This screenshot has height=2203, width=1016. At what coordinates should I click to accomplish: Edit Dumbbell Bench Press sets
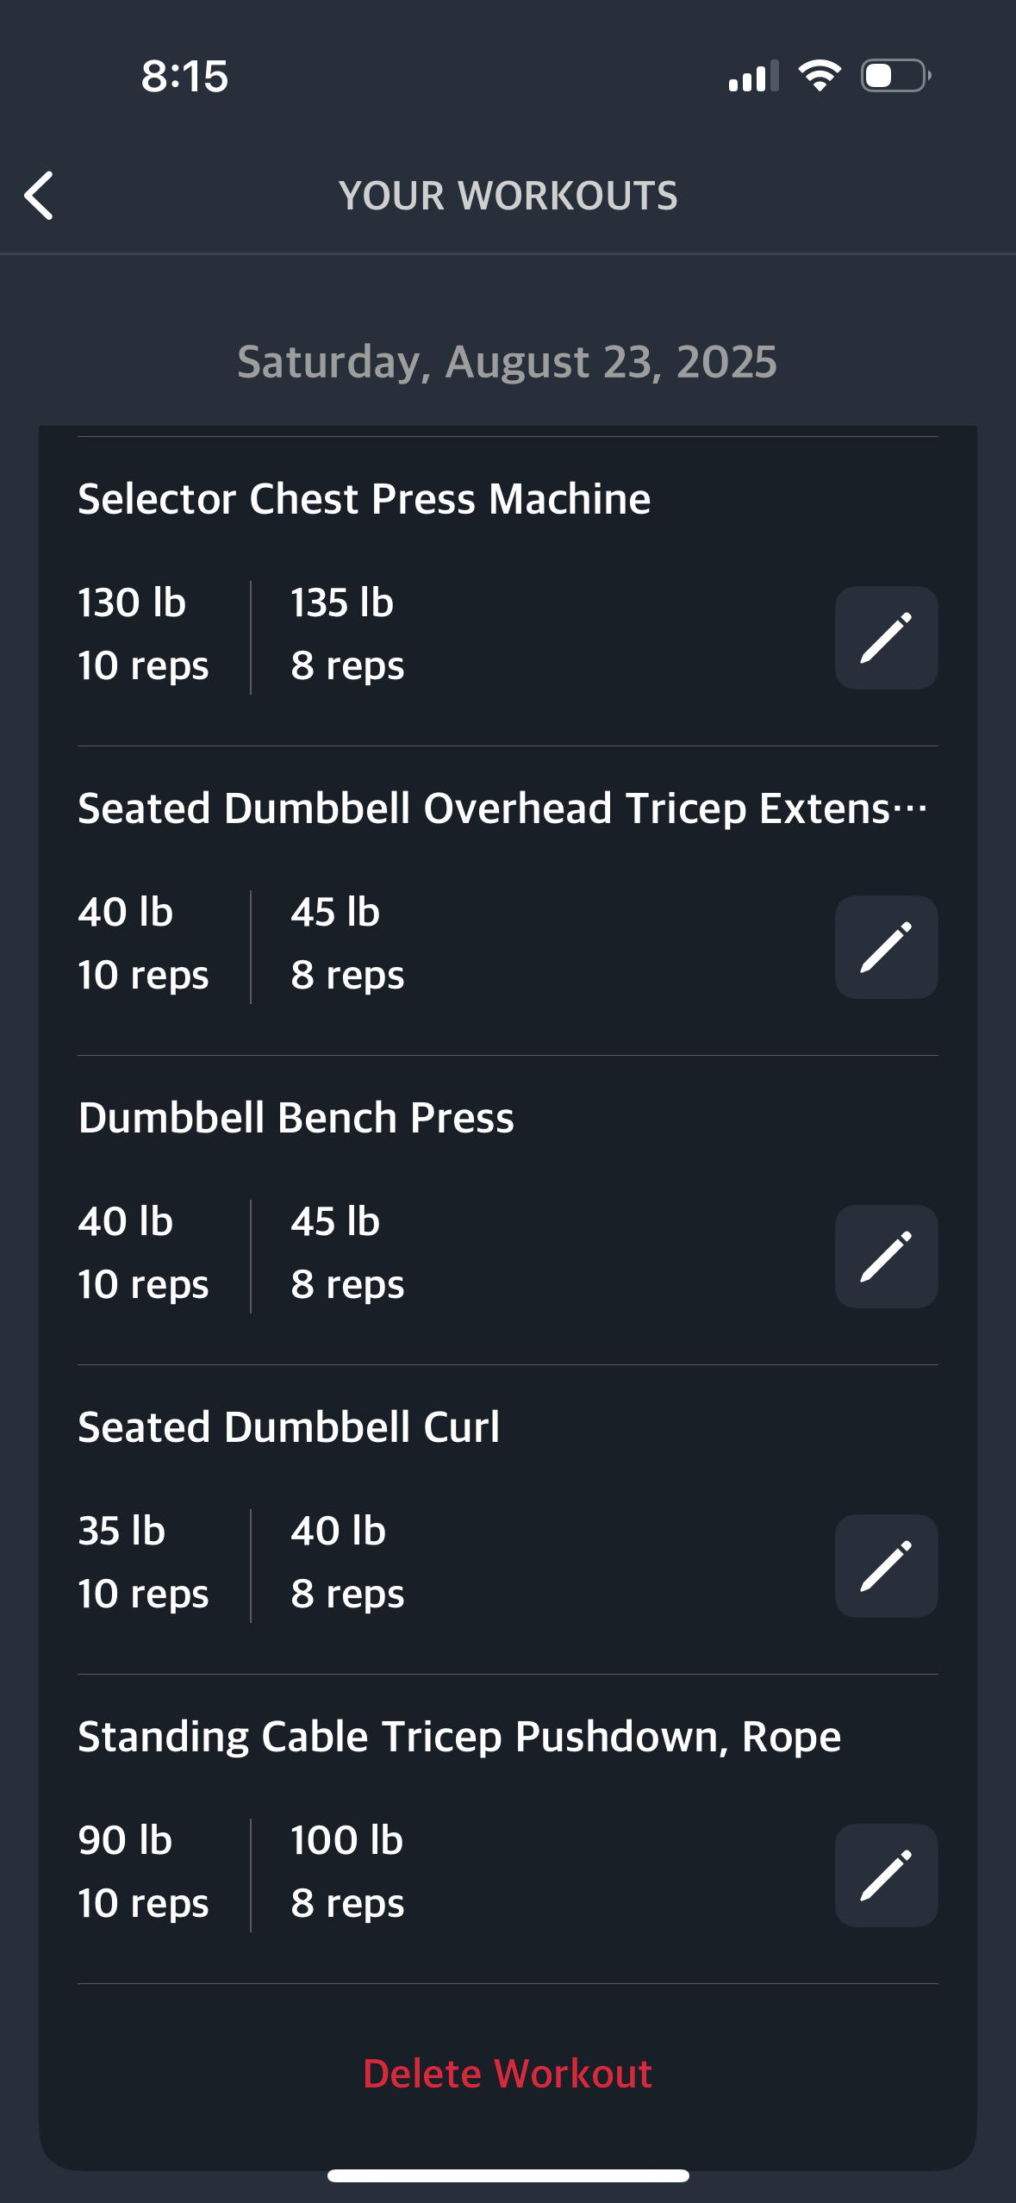pos(886,1257)
